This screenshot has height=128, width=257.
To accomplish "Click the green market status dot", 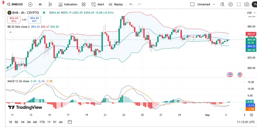I will [x=44, y=13].
